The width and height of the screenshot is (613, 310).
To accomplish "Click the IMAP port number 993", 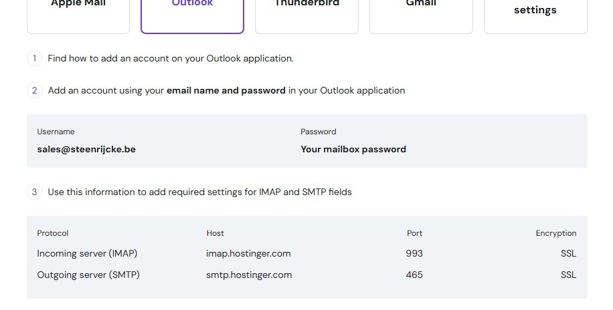I will [414, 253].
